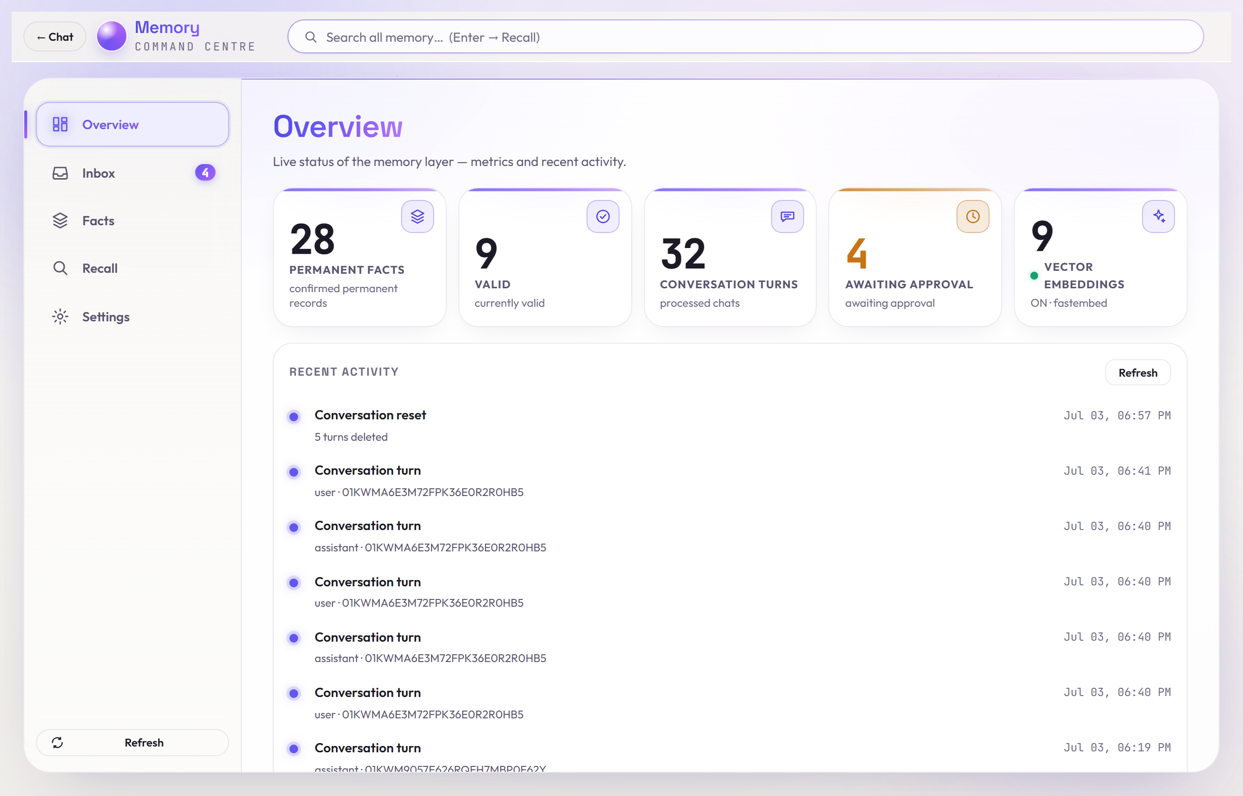
Task: Open the 28 Permanent Facts card
Action: tap(359, 257)
